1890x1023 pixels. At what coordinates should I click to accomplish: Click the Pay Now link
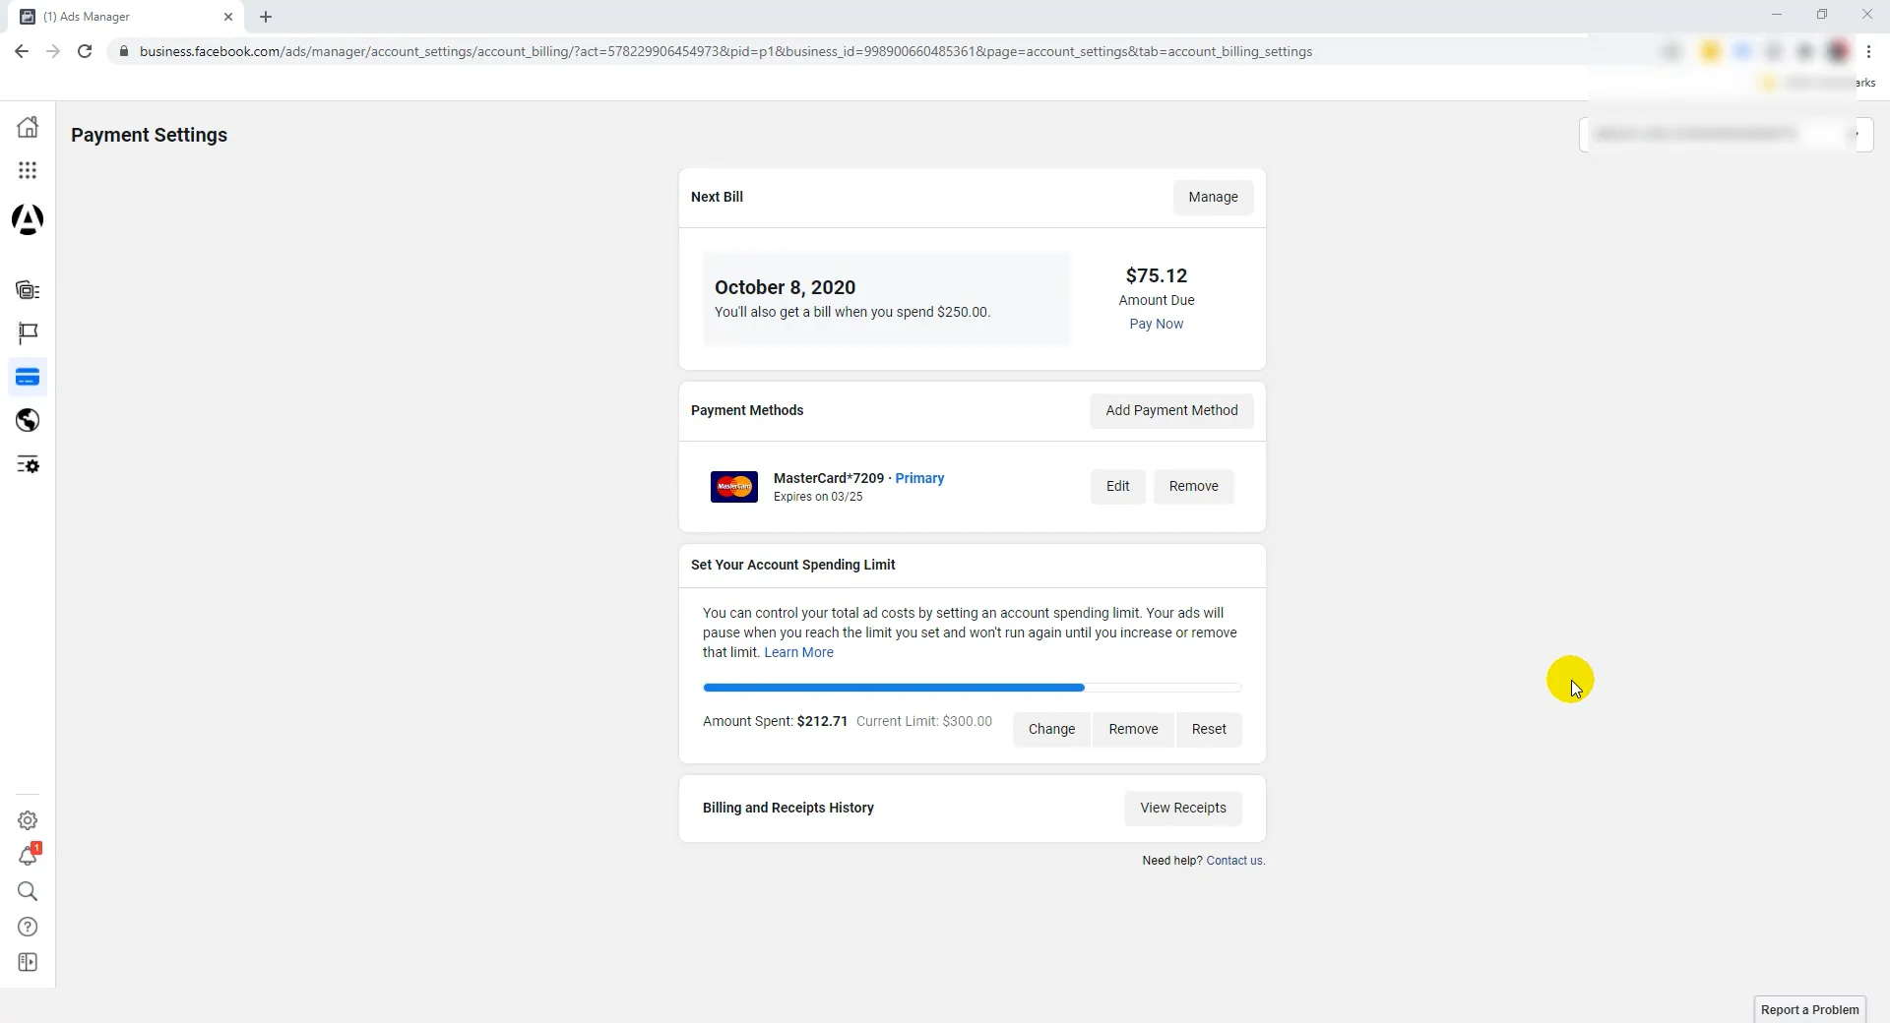1157,324
